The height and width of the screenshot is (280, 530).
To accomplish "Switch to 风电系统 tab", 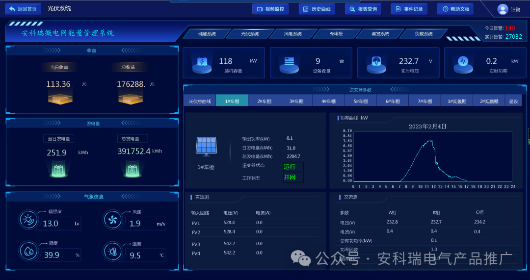I will 292,34.
